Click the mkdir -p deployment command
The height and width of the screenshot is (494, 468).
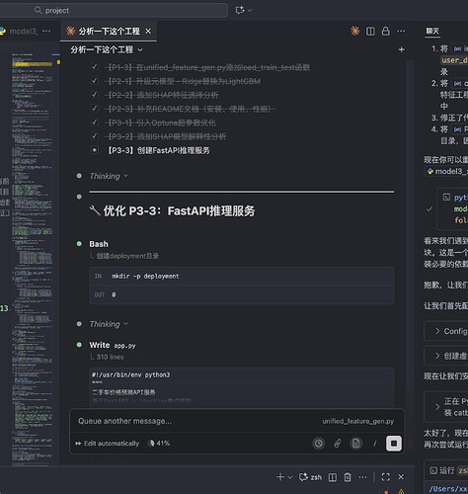(x=145, y=276)
